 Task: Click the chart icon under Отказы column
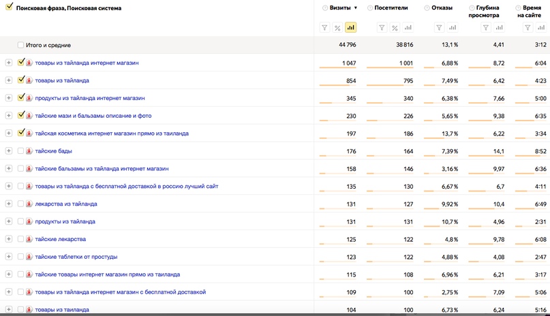point(453,28)
